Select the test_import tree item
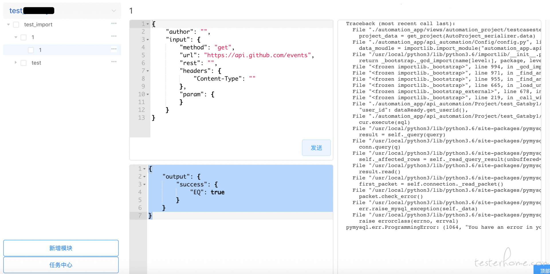 pyautogui.click(x=38, y=25)
